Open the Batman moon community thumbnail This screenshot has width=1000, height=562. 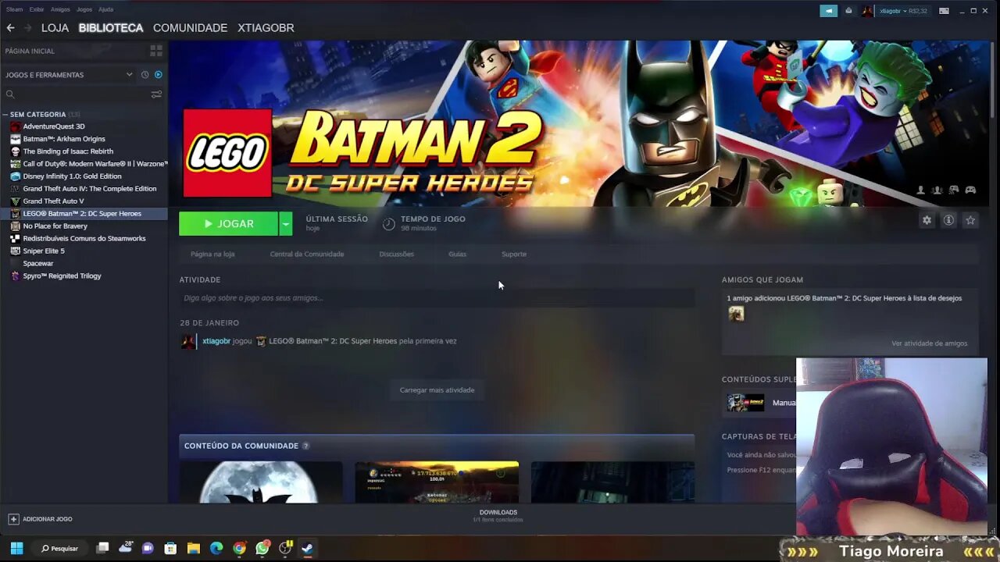[x=261, y=482]
